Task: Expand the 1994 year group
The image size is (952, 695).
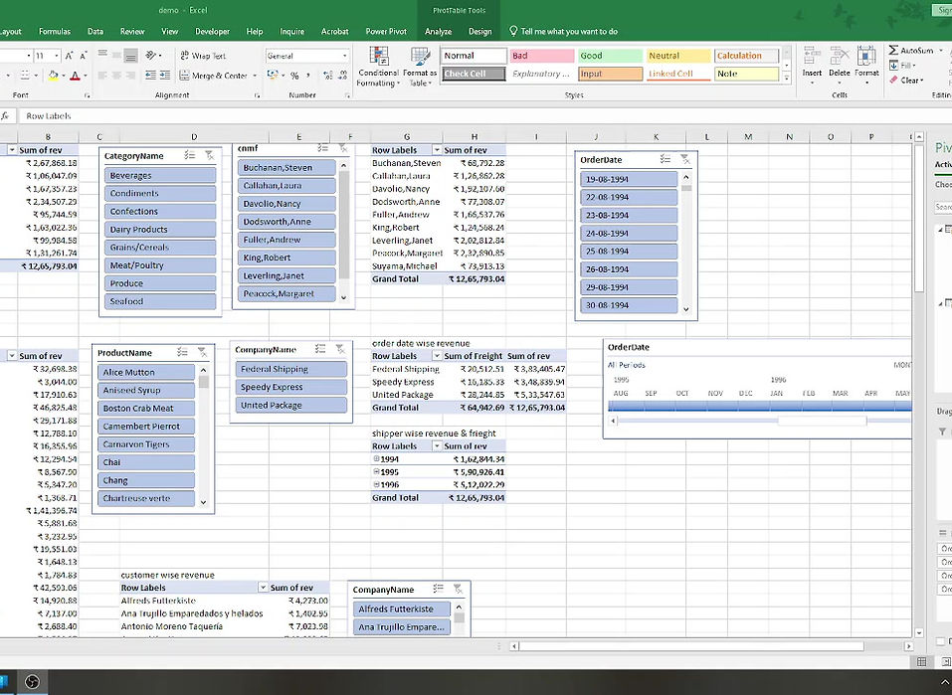Action: click(x=376, y=459)
